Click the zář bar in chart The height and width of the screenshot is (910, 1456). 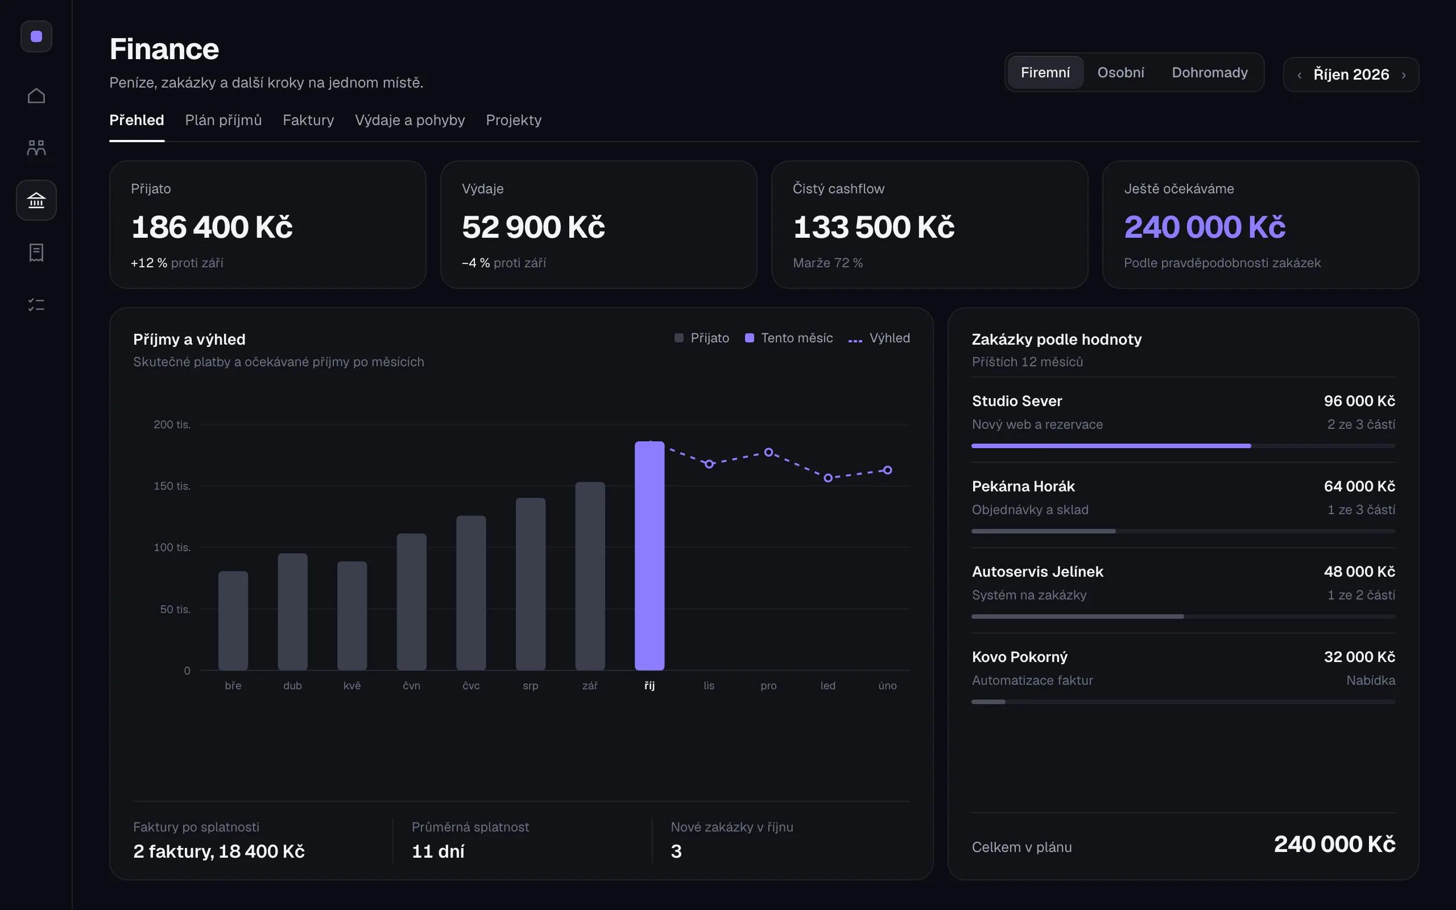coord(590,576)
